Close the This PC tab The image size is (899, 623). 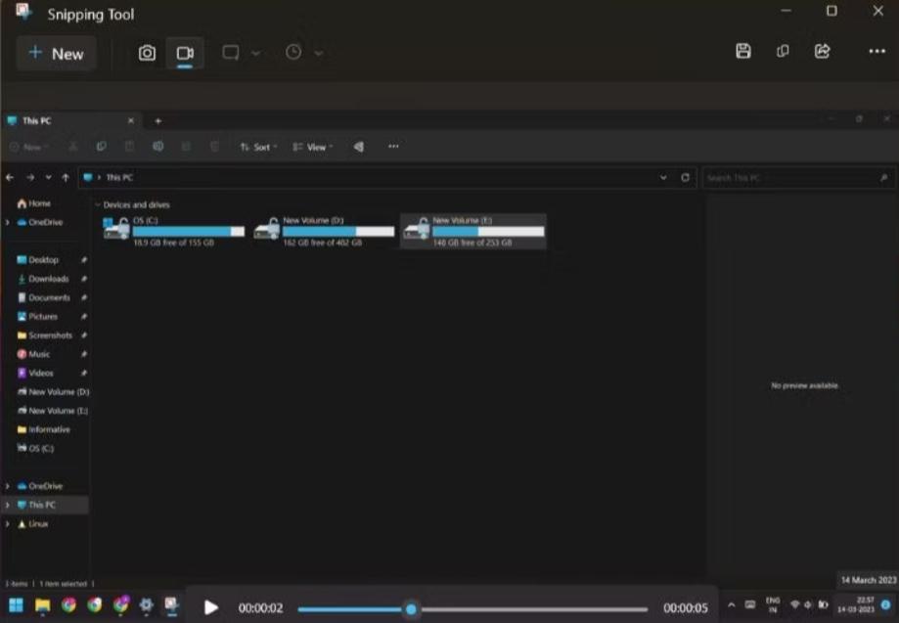[131, 121]
